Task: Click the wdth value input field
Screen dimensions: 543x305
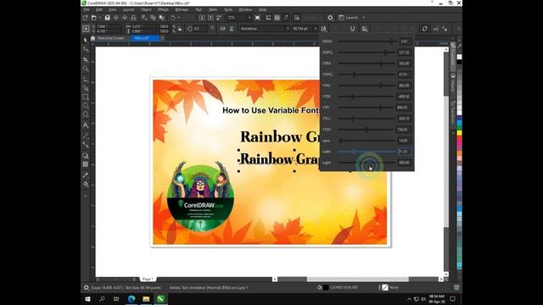Action: pyautogui.click(x=404, y=152)
